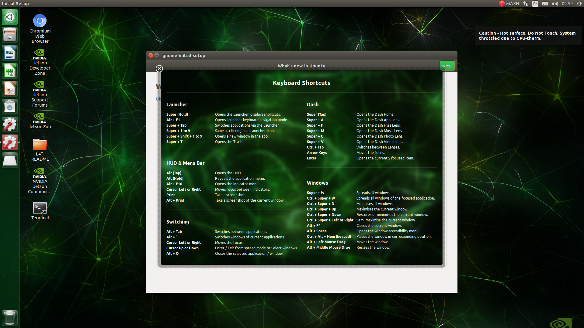
Task: Dismiss the Keyboard Shortcuts overlay with X
Action: pyautogui.click(x=159, y=69)
